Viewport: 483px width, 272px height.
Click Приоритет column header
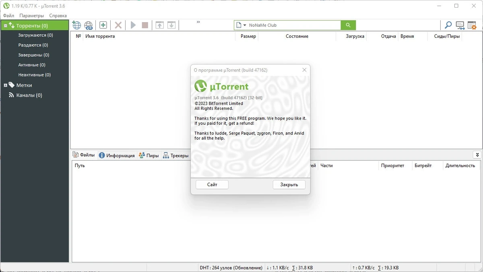(x=393, y=165)
